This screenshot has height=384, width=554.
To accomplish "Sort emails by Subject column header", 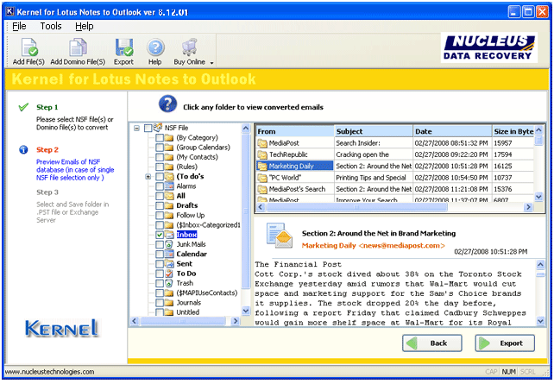I will [374, 131].
